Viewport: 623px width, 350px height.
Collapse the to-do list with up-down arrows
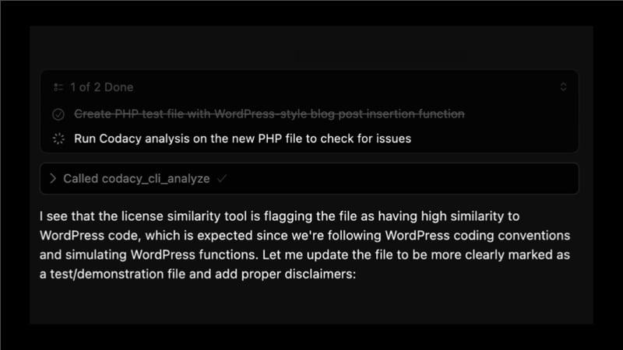564,87
